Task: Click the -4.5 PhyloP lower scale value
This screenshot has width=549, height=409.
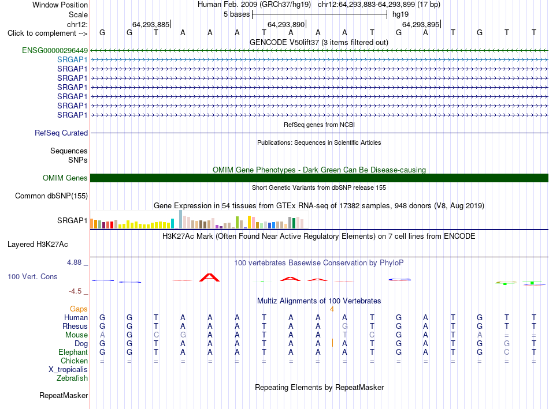Action: click(75, 291)
